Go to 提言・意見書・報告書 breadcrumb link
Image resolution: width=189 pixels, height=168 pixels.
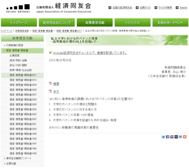point(42,31)
